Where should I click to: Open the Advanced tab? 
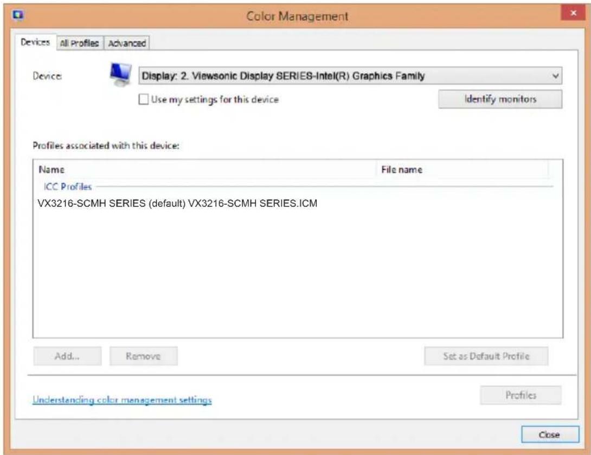[127, 43]
